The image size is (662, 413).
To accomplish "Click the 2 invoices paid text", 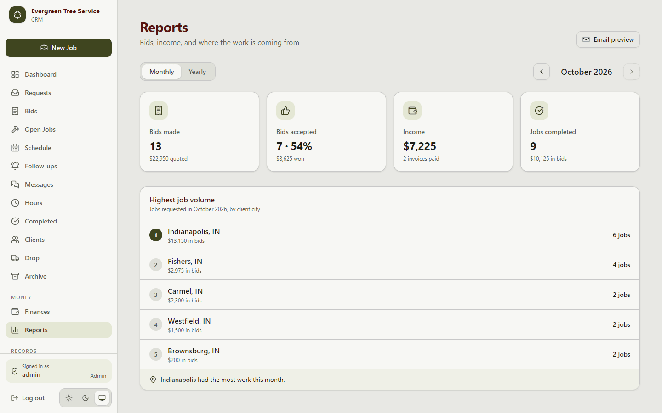I will [421, 159].
